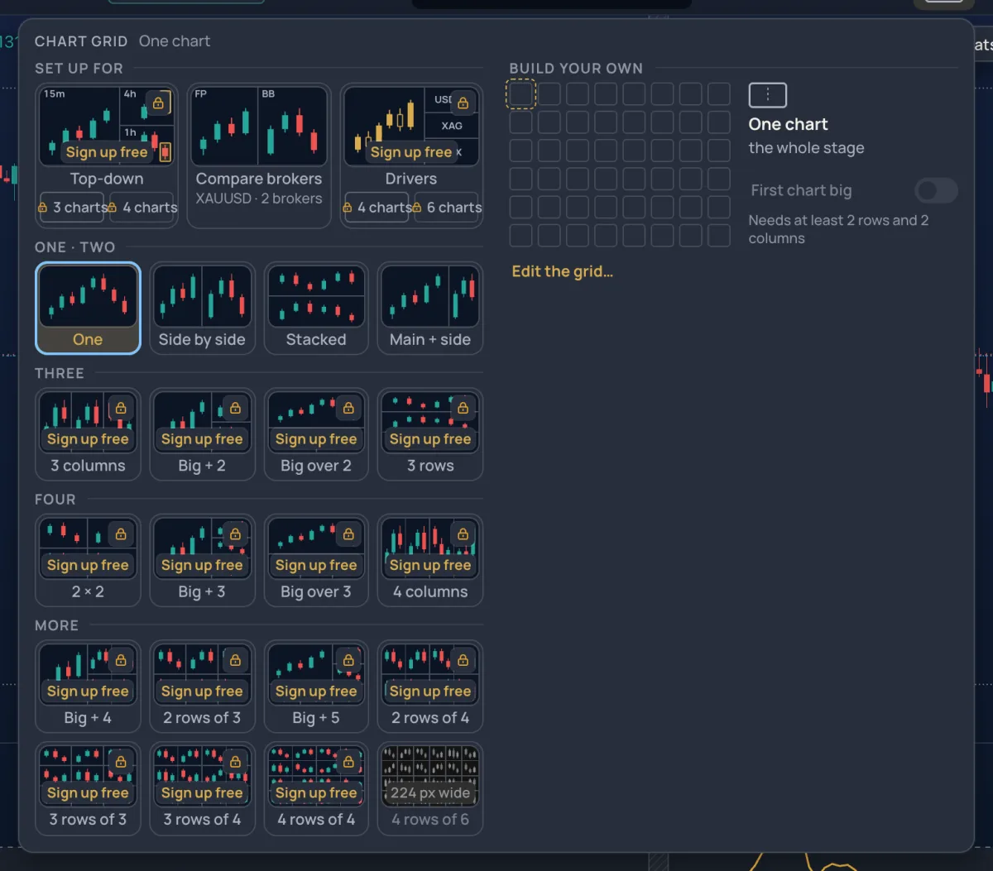Toggle the First chart big switch
Screen dimensions: 993x871
[936, 190]
